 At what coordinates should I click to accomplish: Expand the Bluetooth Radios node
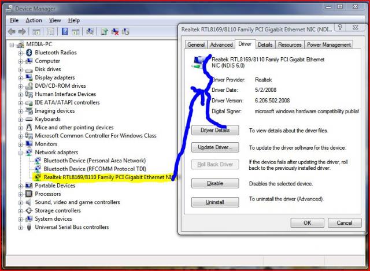point(21,53)
